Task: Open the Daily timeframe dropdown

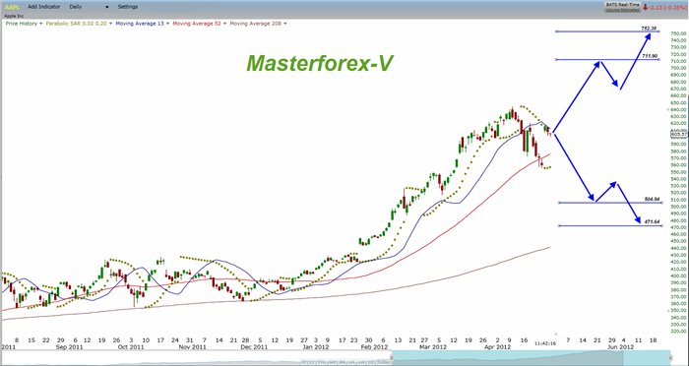Action: tap(90, 7)
